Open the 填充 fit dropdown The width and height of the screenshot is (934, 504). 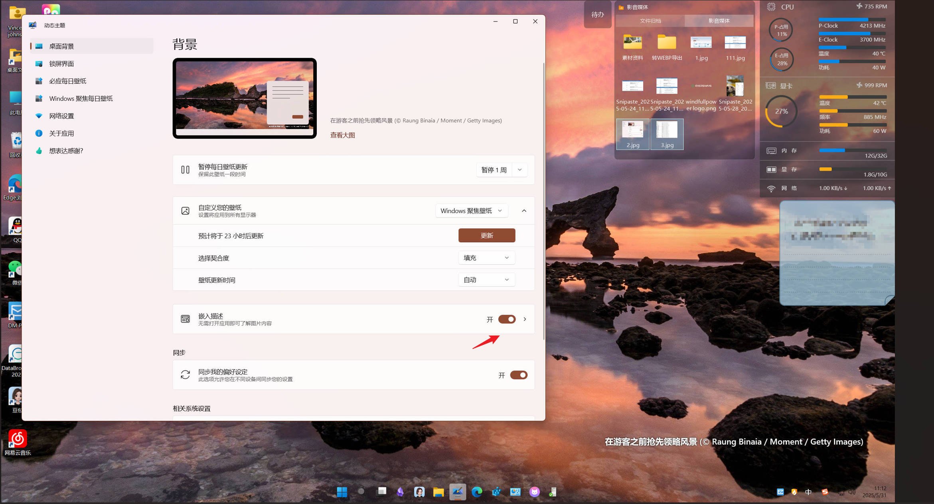point(486,258)
